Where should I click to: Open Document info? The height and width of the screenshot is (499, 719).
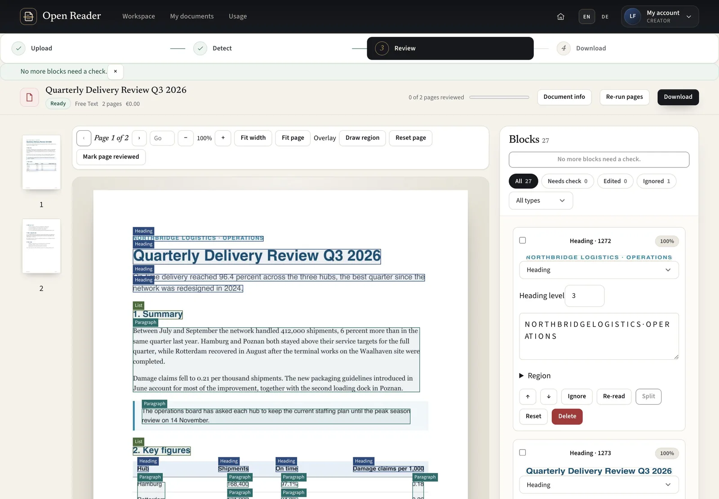[x=564, y=97]
